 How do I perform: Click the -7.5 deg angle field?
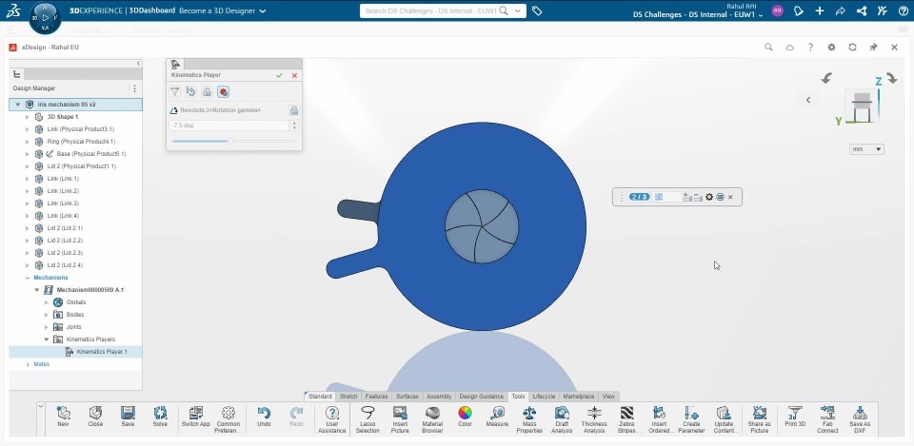point(229,126)
